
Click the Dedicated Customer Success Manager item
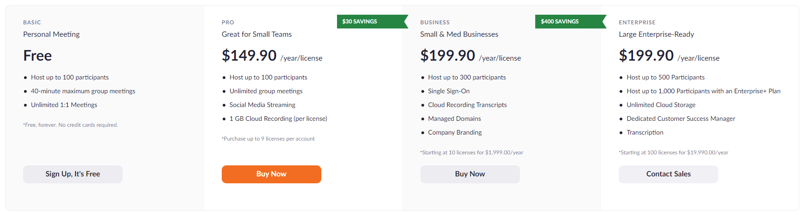(x=680, y=119)
